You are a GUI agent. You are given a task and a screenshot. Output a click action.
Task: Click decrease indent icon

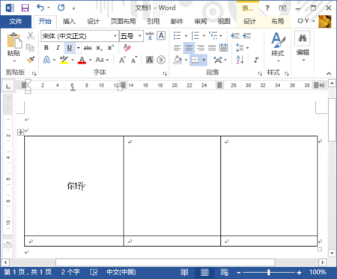(x=235, y=36)
